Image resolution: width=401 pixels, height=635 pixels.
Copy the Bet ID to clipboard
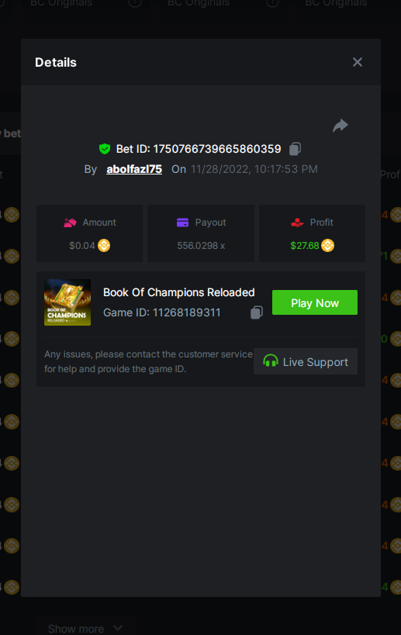295,149
